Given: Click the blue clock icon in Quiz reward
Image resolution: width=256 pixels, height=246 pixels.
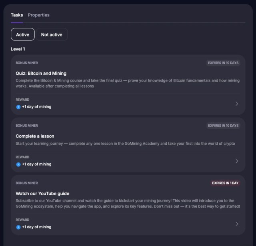Looking at the screenshot, I should point(18,107).
